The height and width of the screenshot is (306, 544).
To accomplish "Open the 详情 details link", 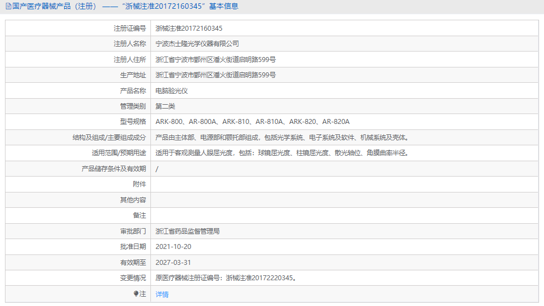I will (x=162, y=294).
